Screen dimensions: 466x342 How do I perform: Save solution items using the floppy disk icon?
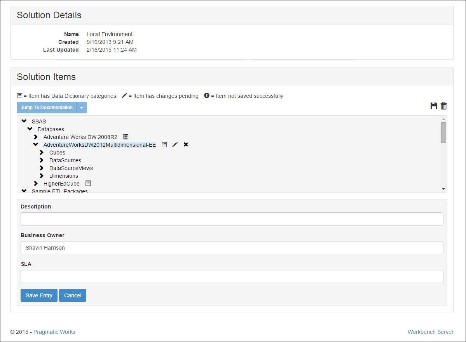(434, 106)
